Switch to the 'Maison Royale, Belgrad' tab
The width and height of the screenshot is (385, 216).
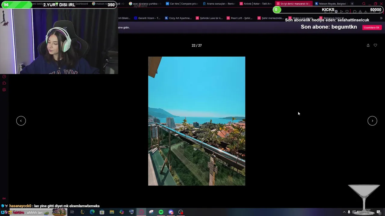331,4
